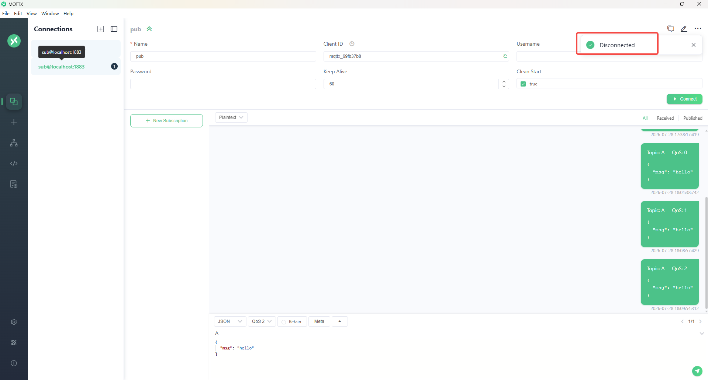Increase the Keep Alive value

tap(504, 81)
